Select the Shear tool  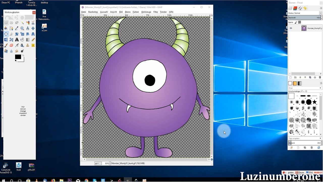coord(28,34)
